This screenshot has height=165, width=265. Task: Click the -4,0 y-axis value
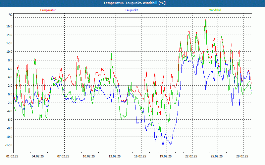pyautogui.click(x=10, y=111)
